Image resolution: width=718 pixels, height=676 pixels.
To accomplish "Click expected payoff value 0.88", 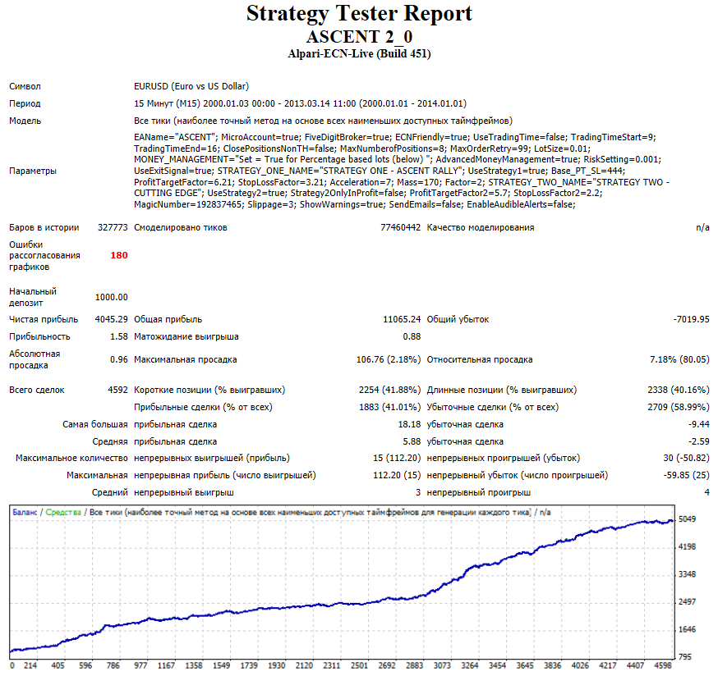I will point(412,336).
